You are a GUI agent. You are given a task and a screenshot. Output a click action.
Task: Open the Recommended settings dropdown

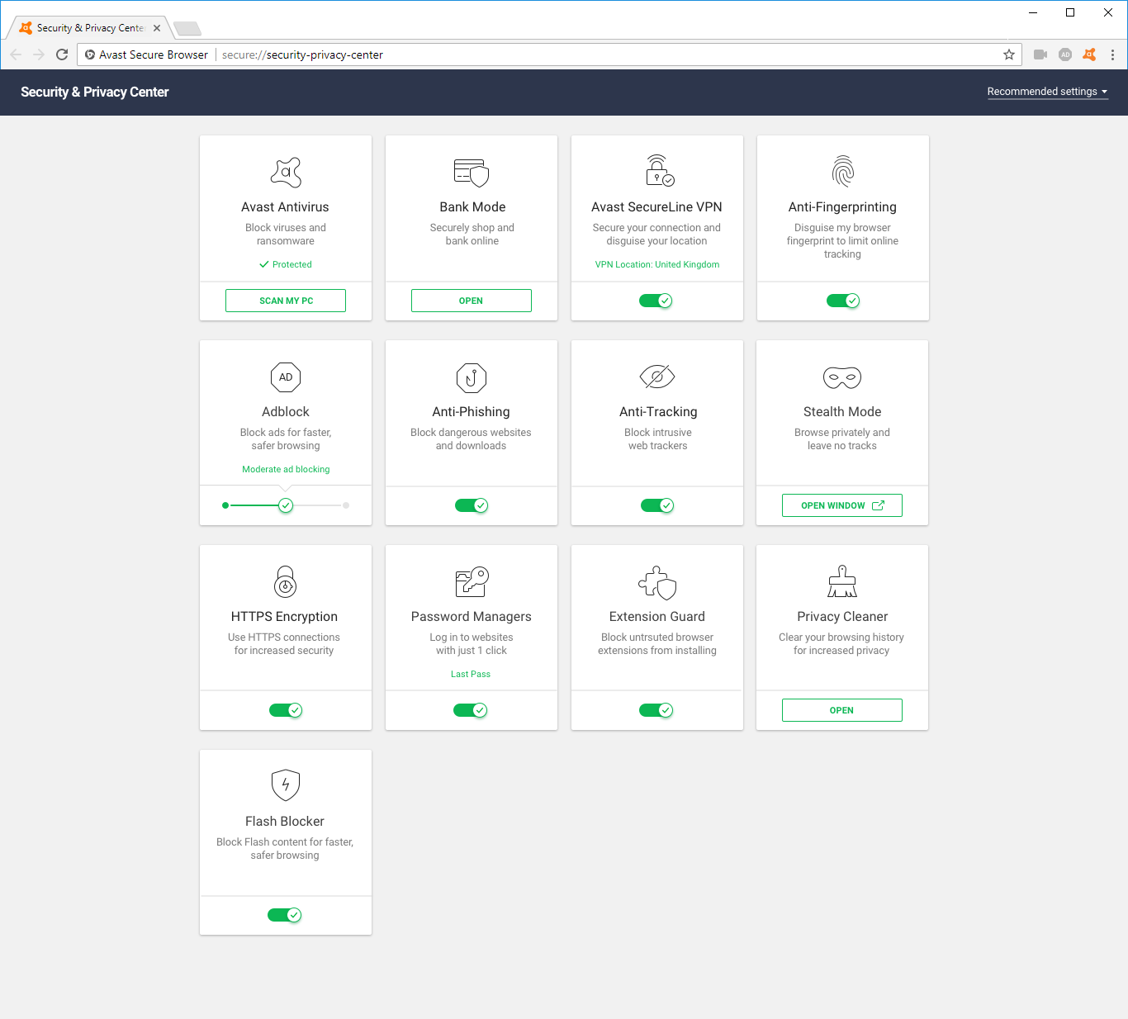click(x=1047, y=92)
